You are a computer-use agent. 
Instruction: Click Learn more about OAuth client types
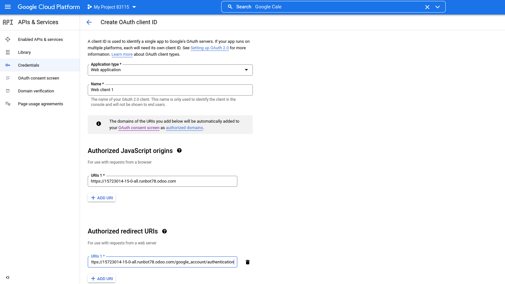tap(122, 54)
